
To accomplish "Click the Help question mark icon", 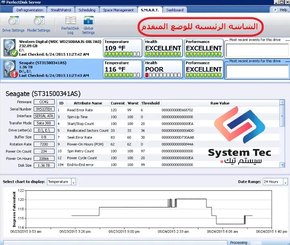I will [x=275, y=10].
